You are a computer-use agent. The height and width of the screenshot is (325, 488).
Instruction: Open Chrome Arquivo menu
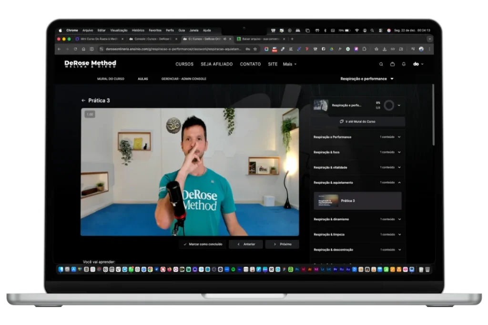(88, 30)
